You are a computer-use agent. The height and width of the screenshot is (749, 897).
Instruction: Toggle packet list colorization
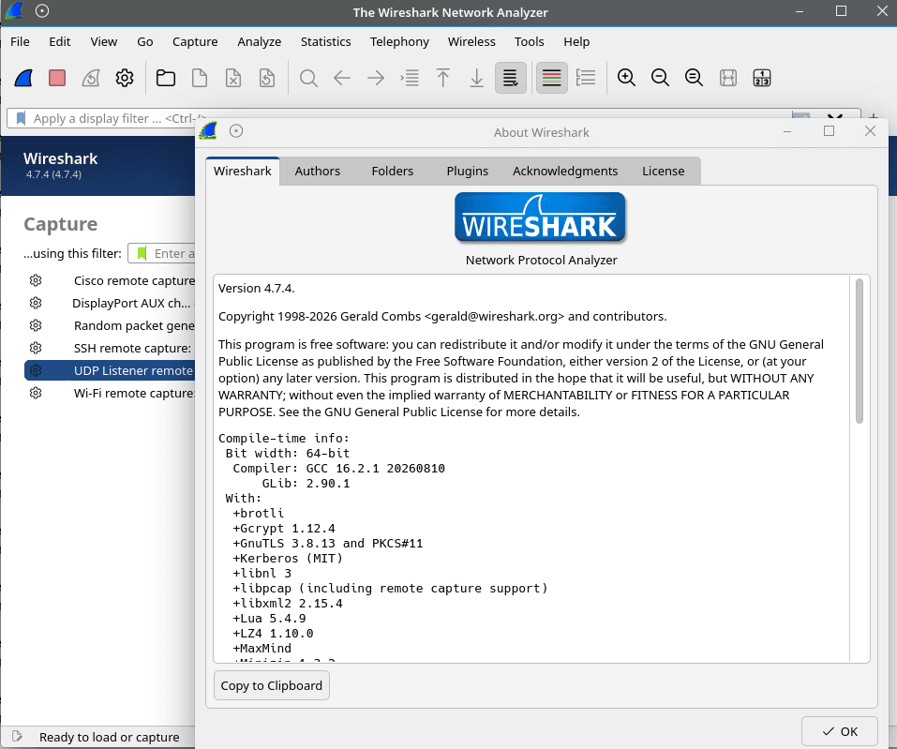[x=551, y=78]
